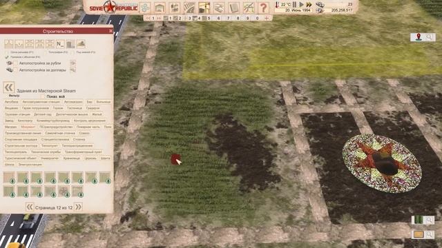Select the second terrain tool icon
The image size is (442, 248).
click(x=19, y=44)
